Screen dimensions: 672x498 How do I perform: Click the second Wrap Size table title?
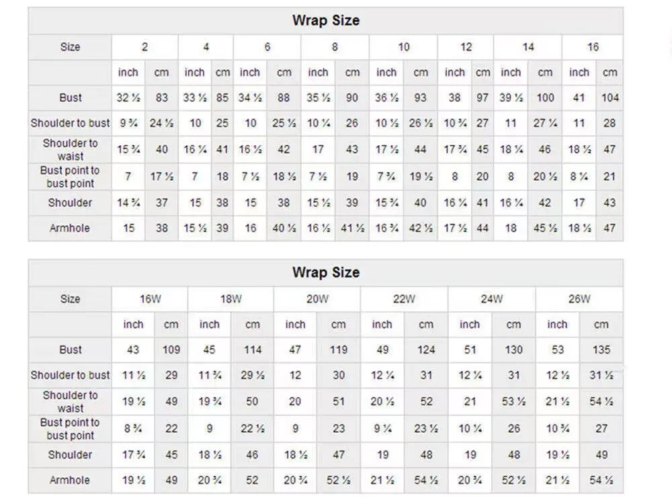pos(326,272)
